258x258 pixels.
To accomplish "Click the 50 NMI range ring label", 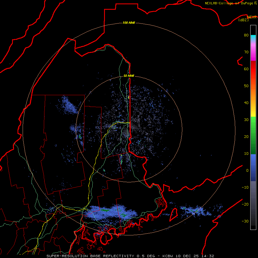I will click(x=129, y=76).
